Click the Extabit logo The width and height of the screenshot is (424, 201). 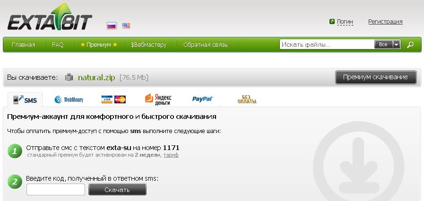[x=49, y=19]
